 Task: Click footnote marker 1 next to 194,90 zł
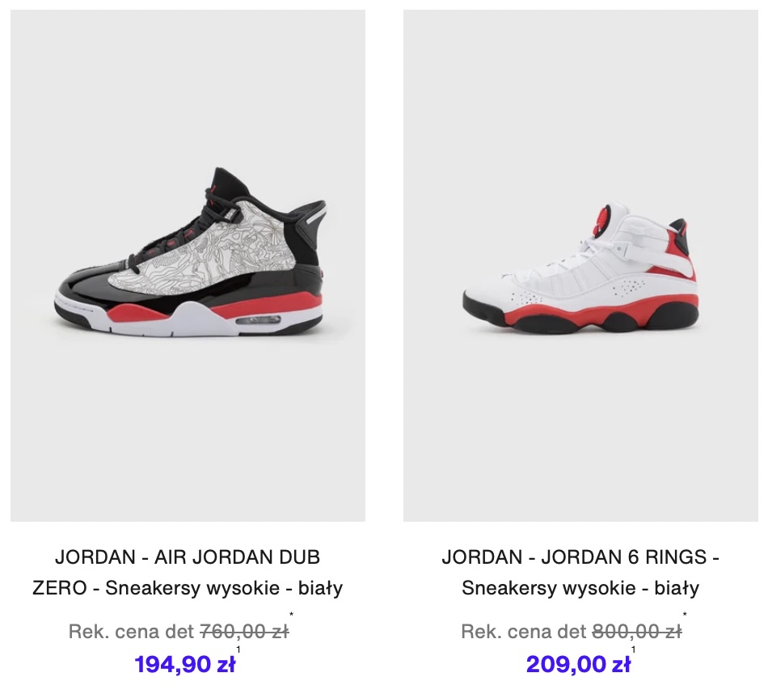pos(238,650)
